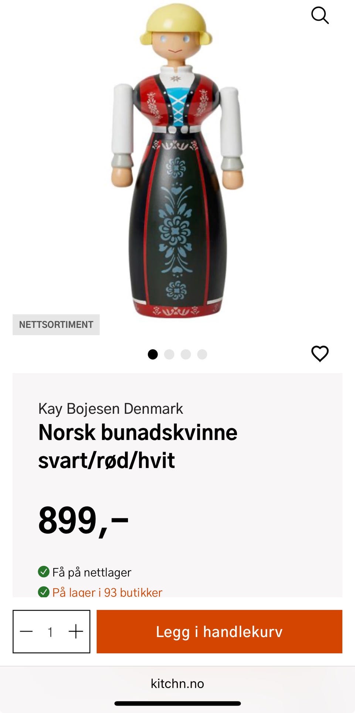
Task: Show the third product image via dot
Action: coord(186,354)
